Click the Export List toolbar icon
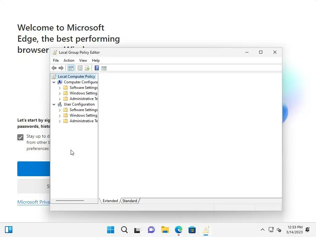 point(87,68)
